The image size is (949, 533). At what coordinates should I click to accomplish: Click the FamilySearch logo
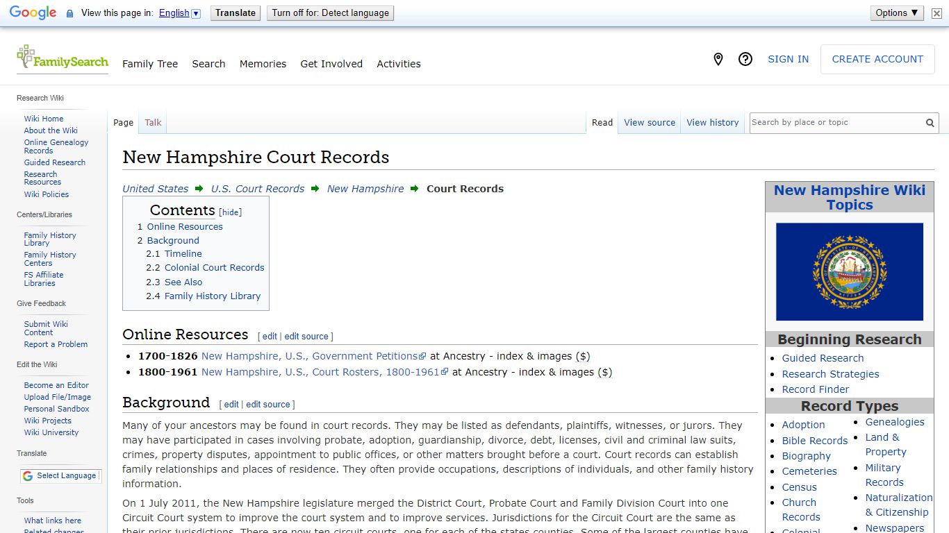[63, 58]
